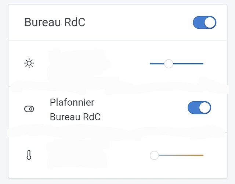235x184 pixels.
Task: Click the Bureau RdC text under Plafonnier
Action: (75, 117)
